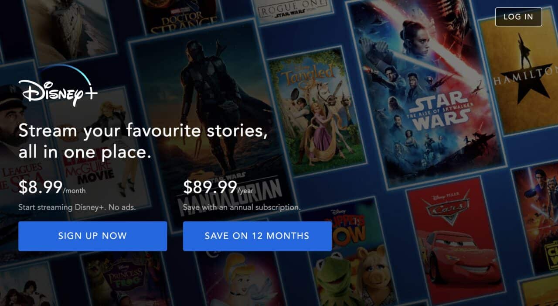This screenshot has height=306, width=558.
Task: Choose SAVE ON 12 MONTHS option
Action: pyautogui.click(x=257, y=236)
